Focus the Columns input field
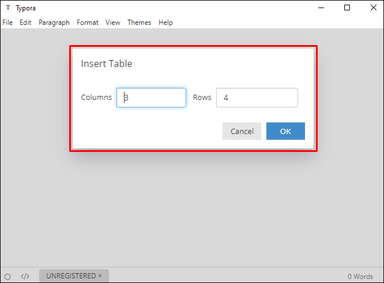Image resolution: width=384 pixels, height=283 pixels. [151, 98]
